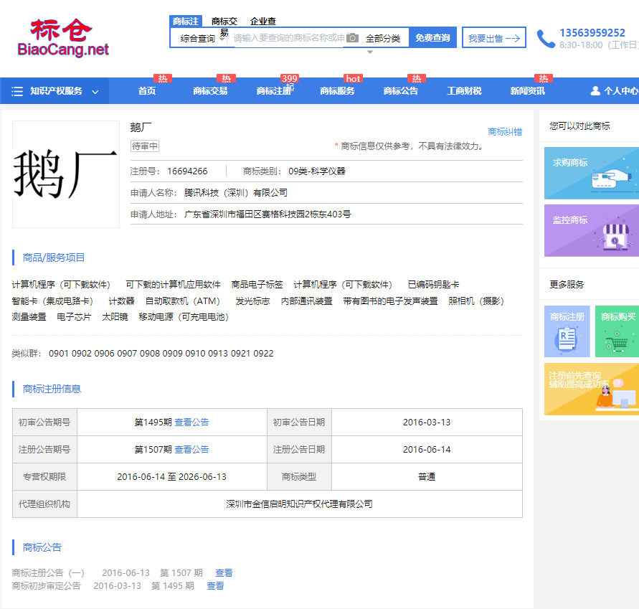
Task: Click the 免费查询 search button
Action: click(432, 37)
